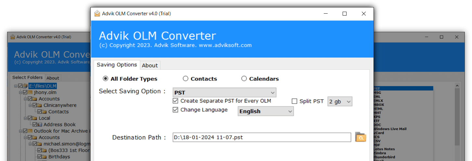The width and height of the screenshot is (472, 161).
Task: Select Windows Live Mail in the format list
Action: coord(390,129)
